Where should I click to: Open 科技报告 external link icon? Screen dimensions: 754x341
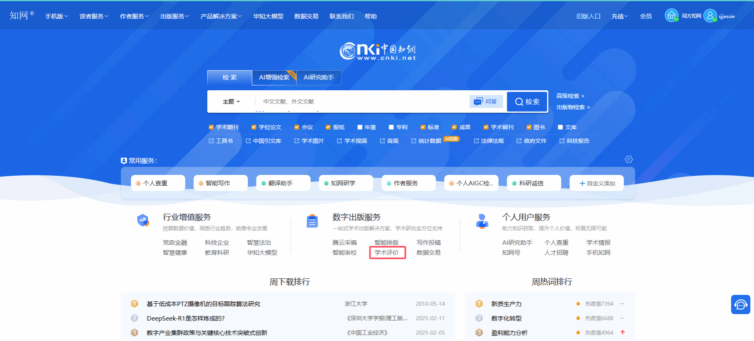click(562, 141)
